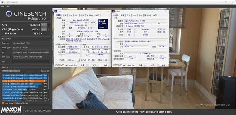The width and height of the screenshot is (236, 115).
Task: Toggle the CPU Single Core test checkmark
Action: [x=48, y=29]
